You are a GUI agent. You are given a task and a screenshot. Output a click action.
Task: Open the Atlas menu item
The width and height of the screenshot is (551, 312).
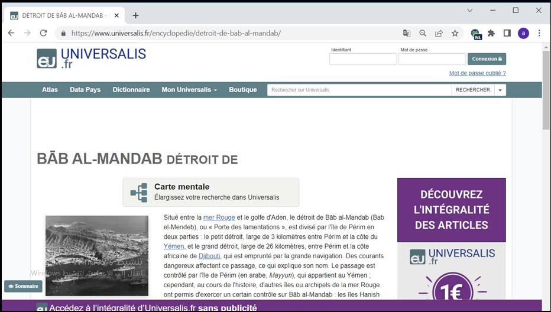[50, 90]
